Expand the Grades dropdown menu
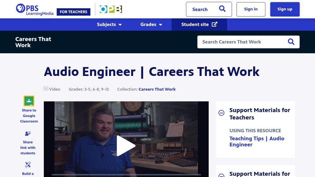Viewport: 315px width, 177px height. [x=151, y=24]
